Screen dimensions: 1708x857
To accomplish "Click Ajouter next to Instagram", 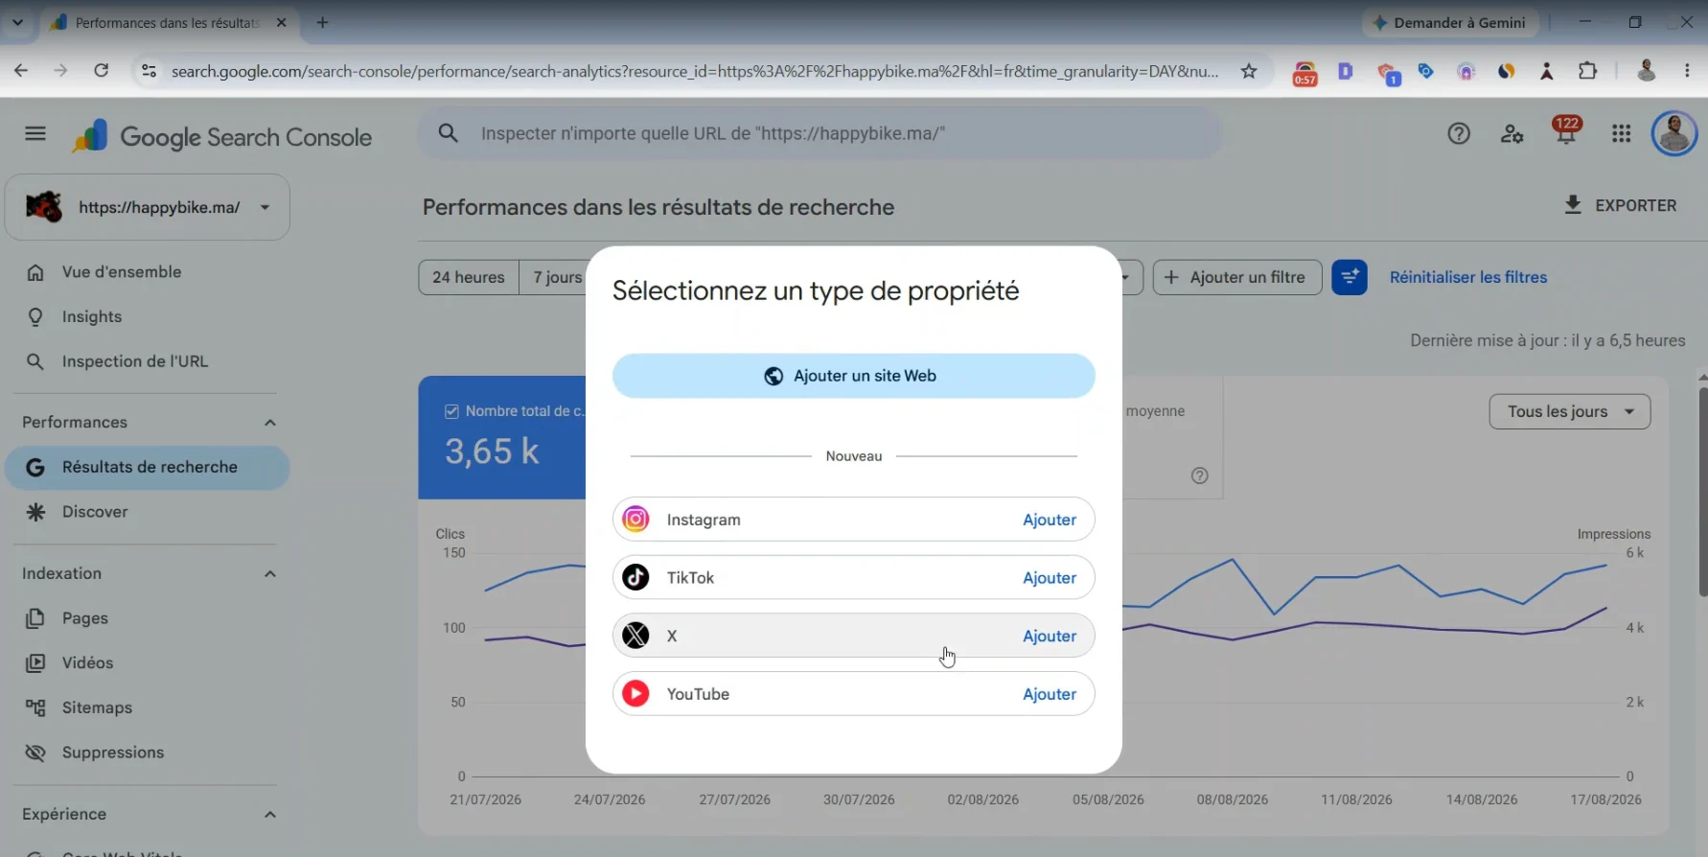I will tap(1050, 520).
